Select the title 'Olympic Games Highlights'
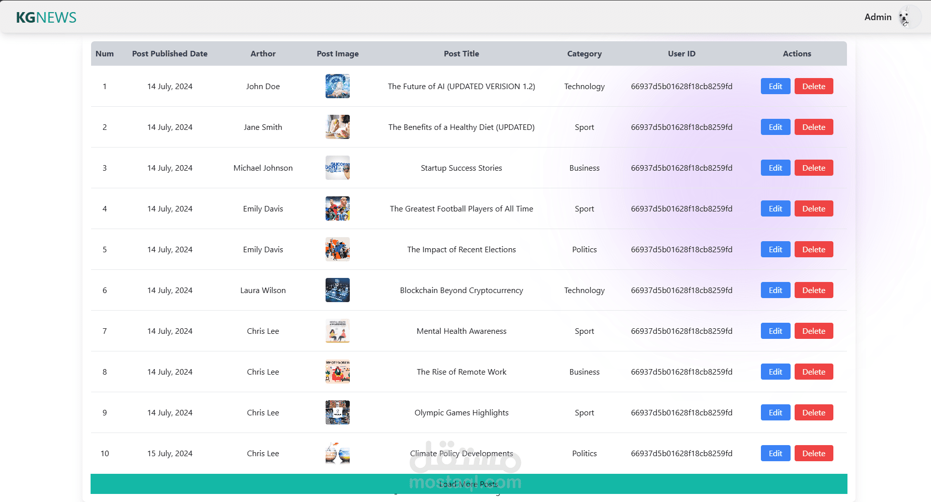Viewport: 931px width, 502px height. tap(461, 413)
